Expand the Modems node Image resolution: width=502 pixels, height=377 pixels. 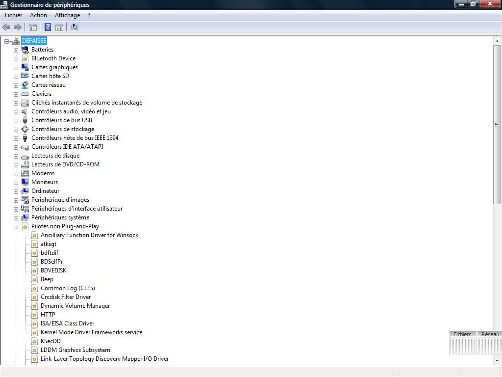click(x=16, y=174)
